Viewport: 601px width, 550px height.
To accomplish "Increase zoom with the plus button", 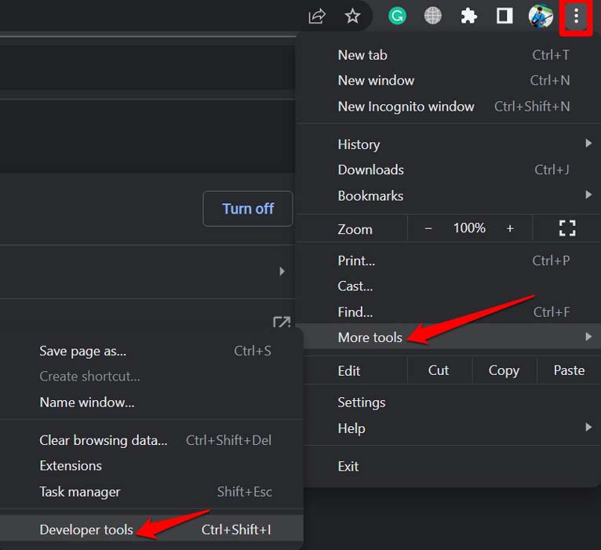I will 510,229.
